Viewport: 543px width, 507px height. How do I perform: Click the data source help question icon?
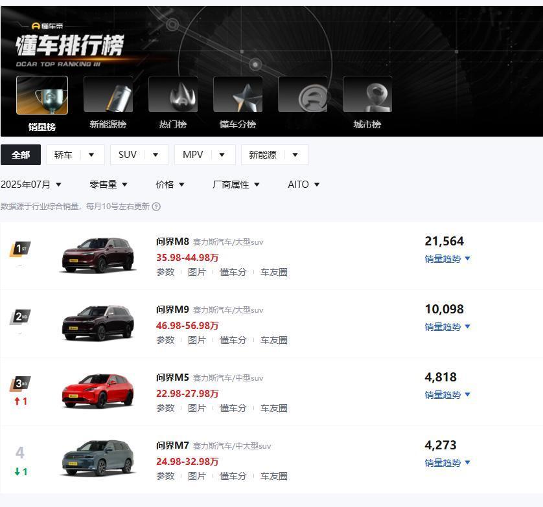coord(156,207)
